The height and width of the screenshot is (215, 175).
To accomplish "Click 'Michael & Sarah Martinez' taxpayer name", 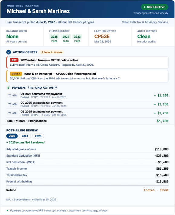I will (38, 11).
